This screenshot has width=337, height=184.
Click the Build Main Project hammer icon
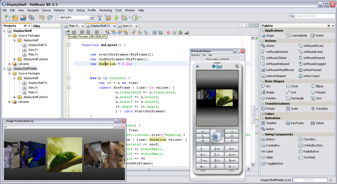click(x=100, y=18)
